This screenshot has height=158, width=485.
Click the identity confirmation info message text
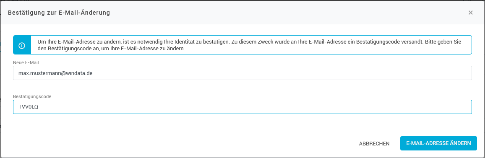point(247,45)
